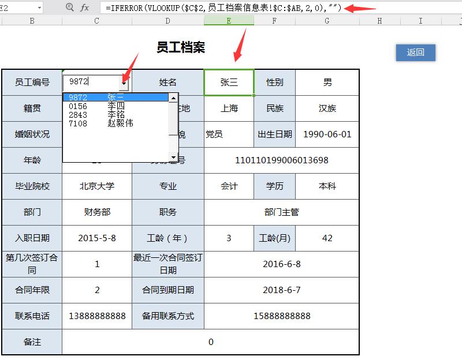
Task: Click inside the Name Box showing E2
Action: 17,8
